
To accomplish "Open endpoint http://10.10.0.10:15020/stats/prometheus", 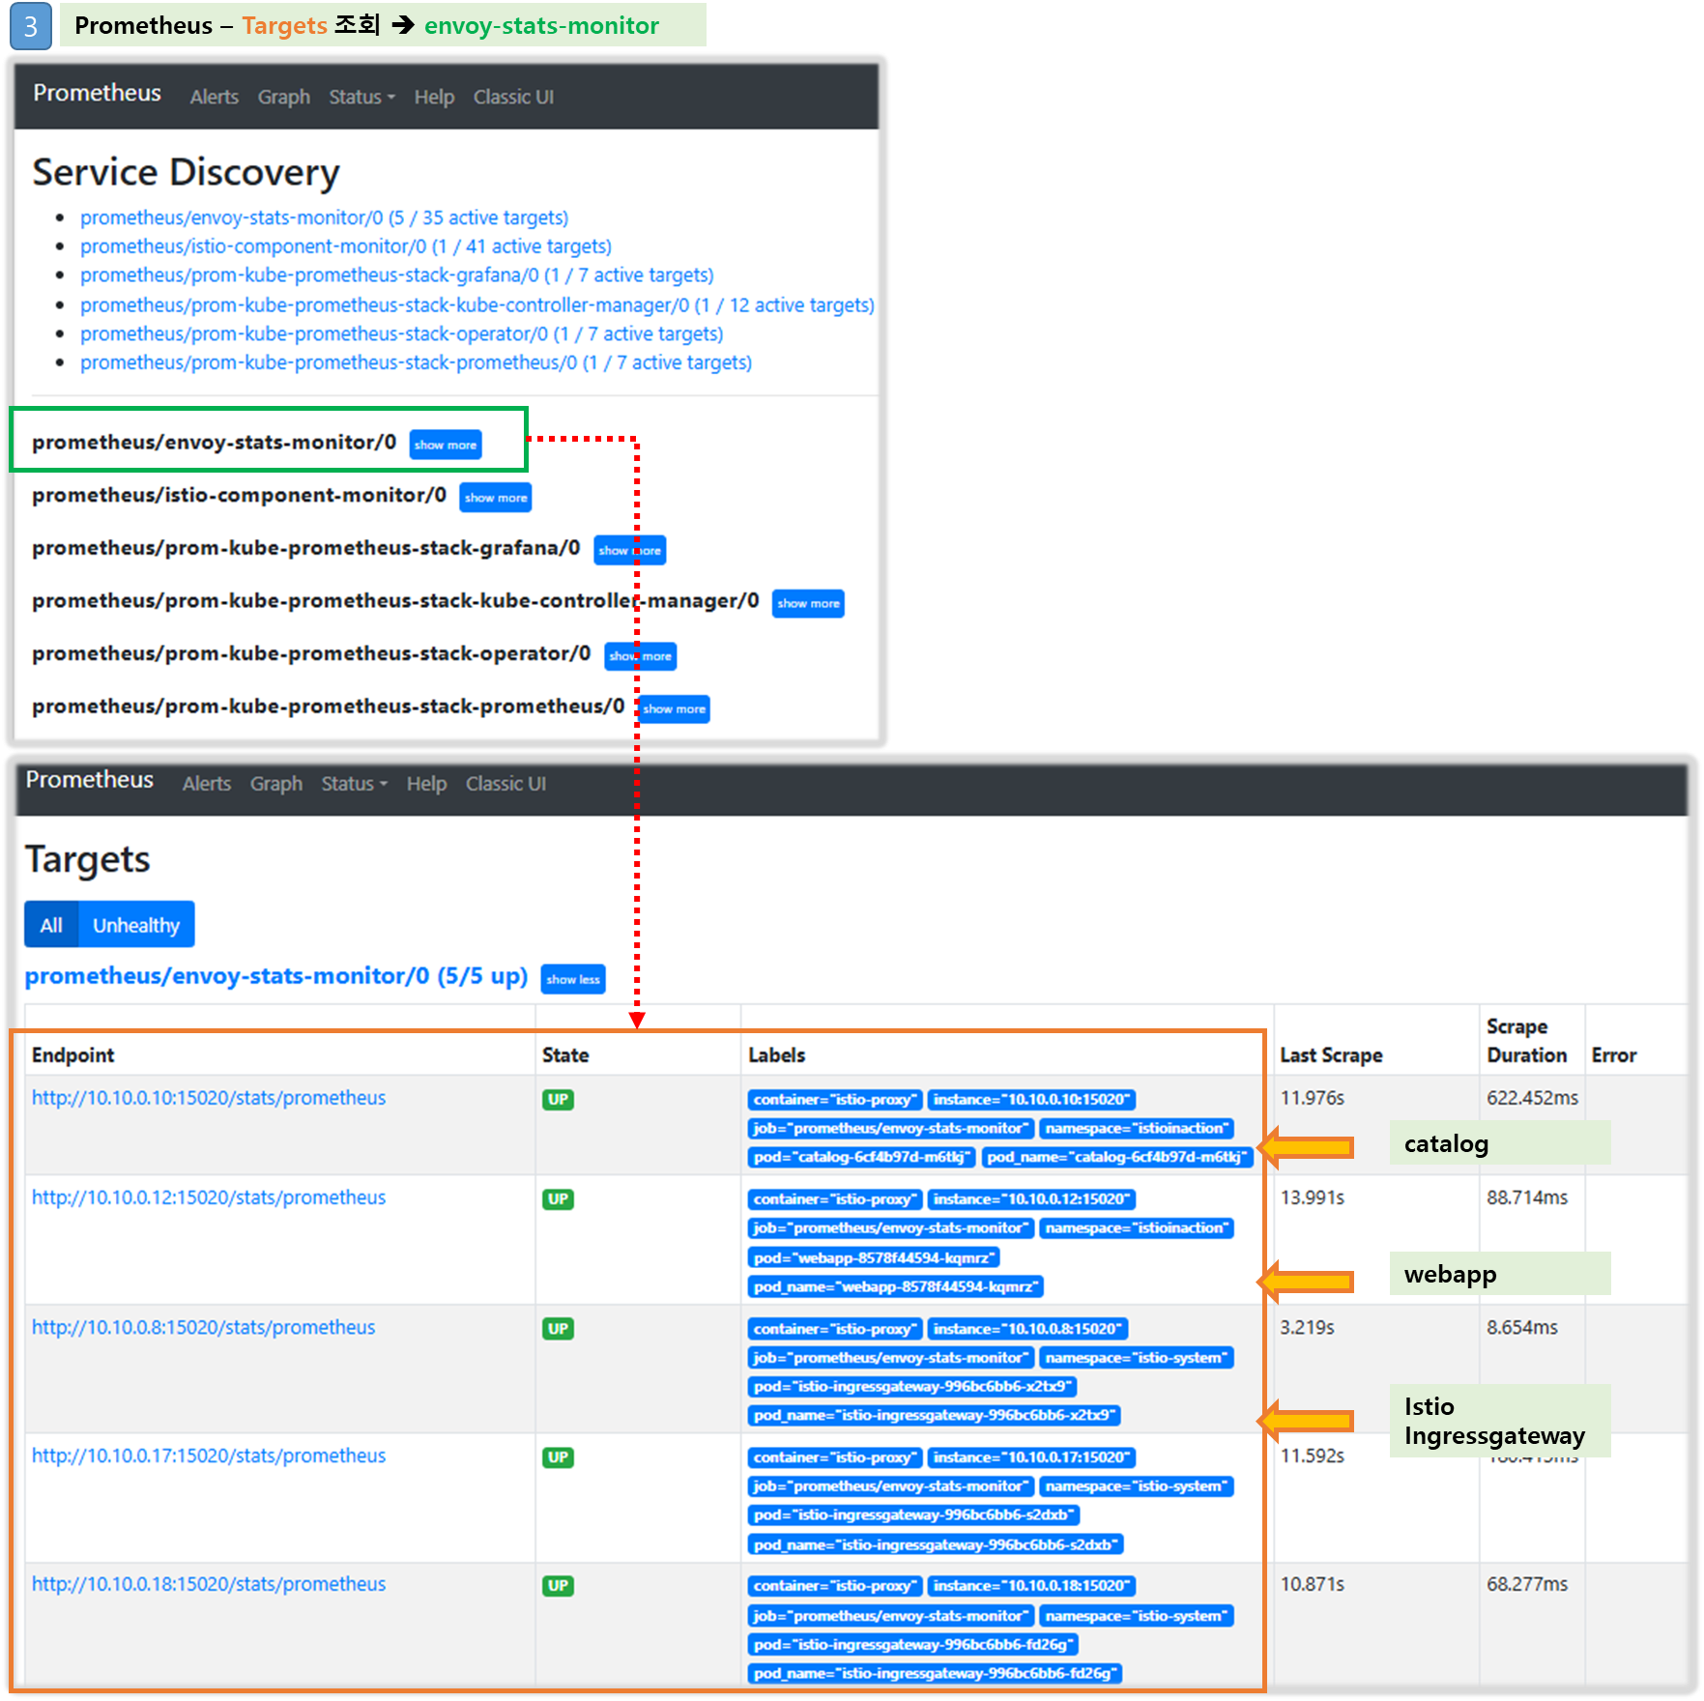I will (209, 1098).
